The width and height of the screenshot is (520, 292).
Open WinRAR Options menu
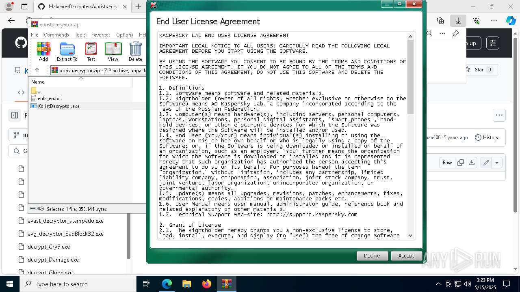124,35
